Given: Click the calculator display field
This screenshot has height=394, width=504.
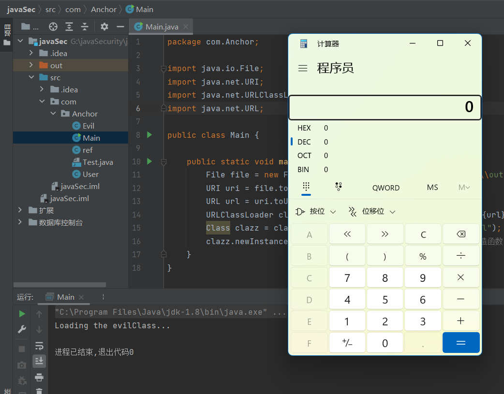Looking at the screenshot, I should (385, 107).
